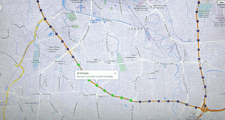
Task: Select the Universitas Kristen Indonesia marker
Action: click(x=193, y=114)
